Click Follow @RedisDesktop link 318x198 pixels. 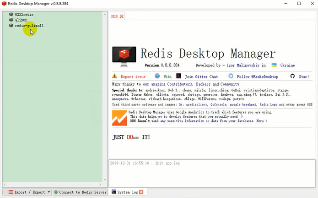click(x=258, y=77)
